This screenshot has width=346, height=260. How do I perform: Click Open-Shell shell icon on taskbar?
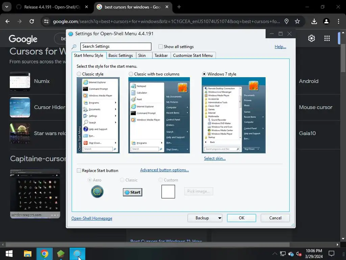[77, 254]
